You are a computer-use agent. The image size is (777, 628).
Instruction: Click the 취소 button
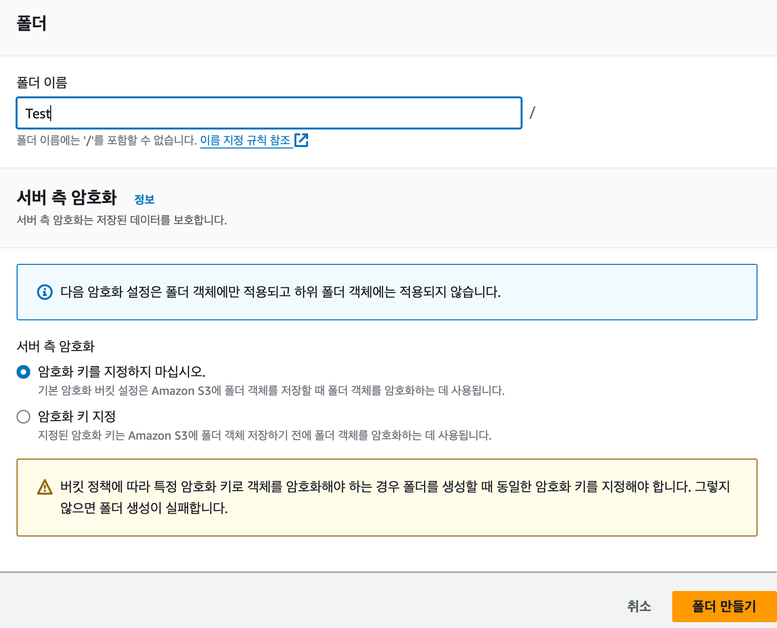point(639,606)
